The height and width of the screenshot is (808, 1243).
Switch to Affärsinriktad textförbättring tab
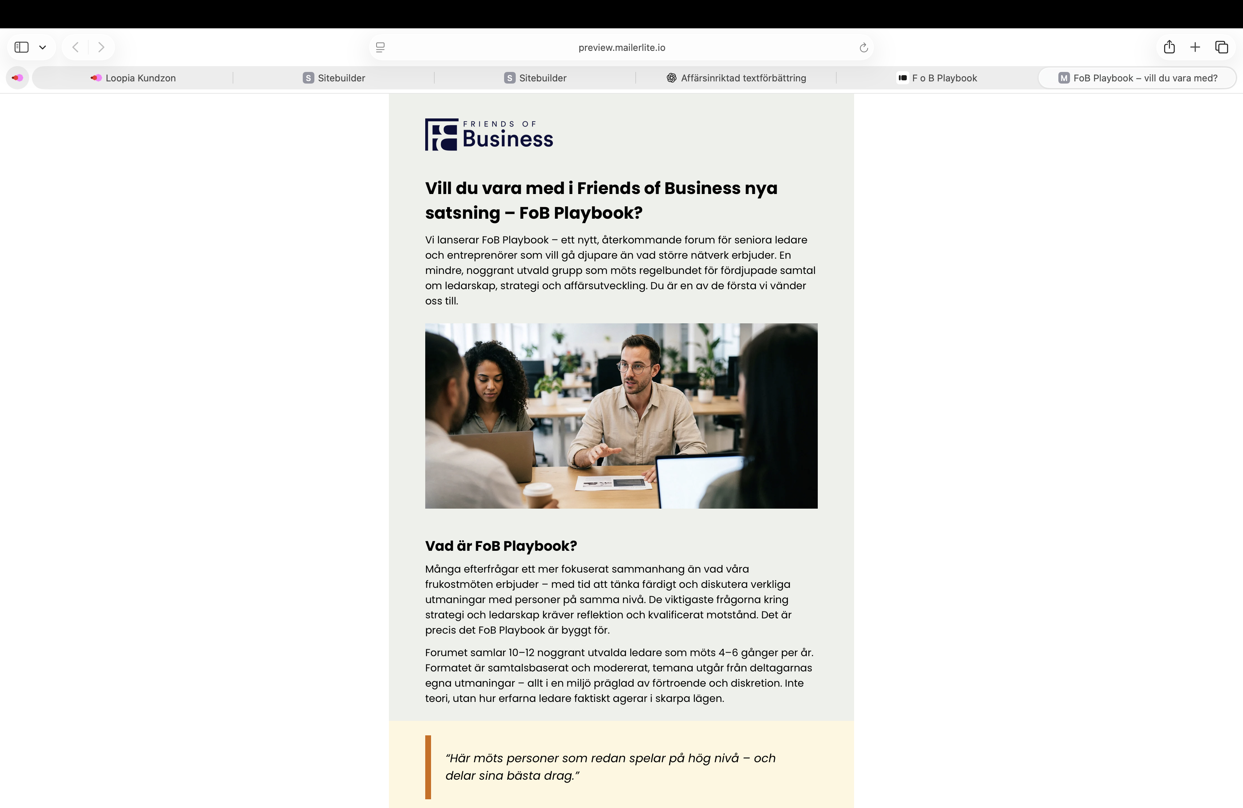pyautogui.click(x=736, y=78)
